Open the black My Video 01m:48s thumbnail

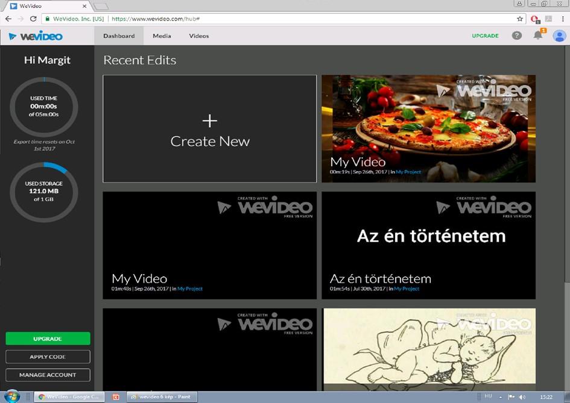pos(210,245)
